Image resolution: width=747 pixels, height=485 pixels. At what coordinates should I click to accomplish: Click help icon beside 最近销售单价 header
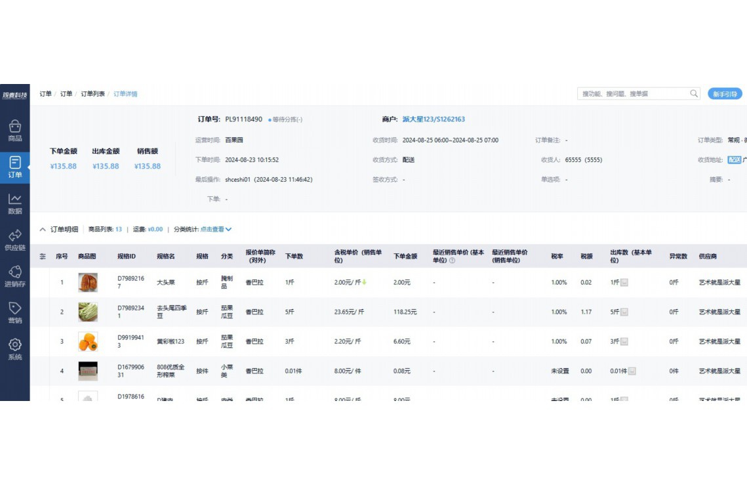click(452, 261)
